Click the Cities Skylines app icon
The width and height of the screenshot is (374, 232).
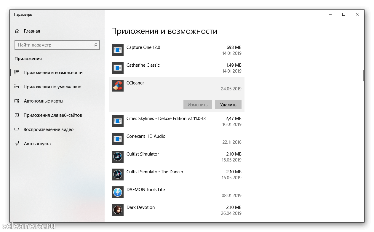(x=118, y=121)
